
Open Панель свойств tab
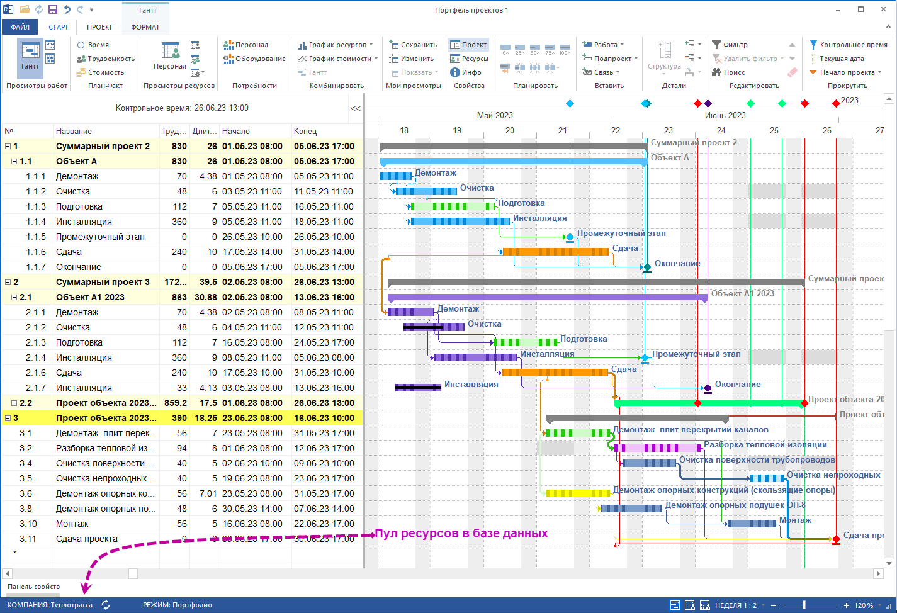click(33, 587)
